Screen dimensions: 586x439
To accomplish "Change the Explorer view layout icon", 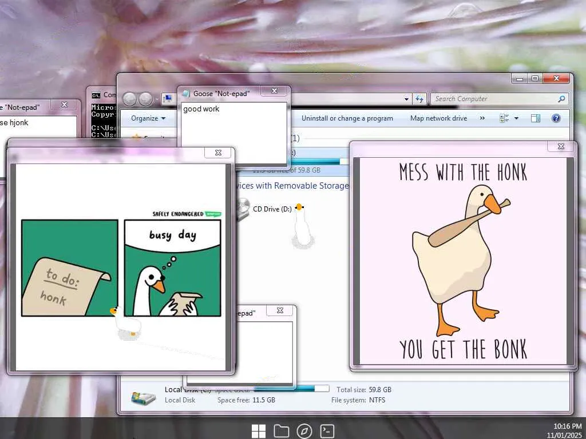I will [x=504, y=118].
